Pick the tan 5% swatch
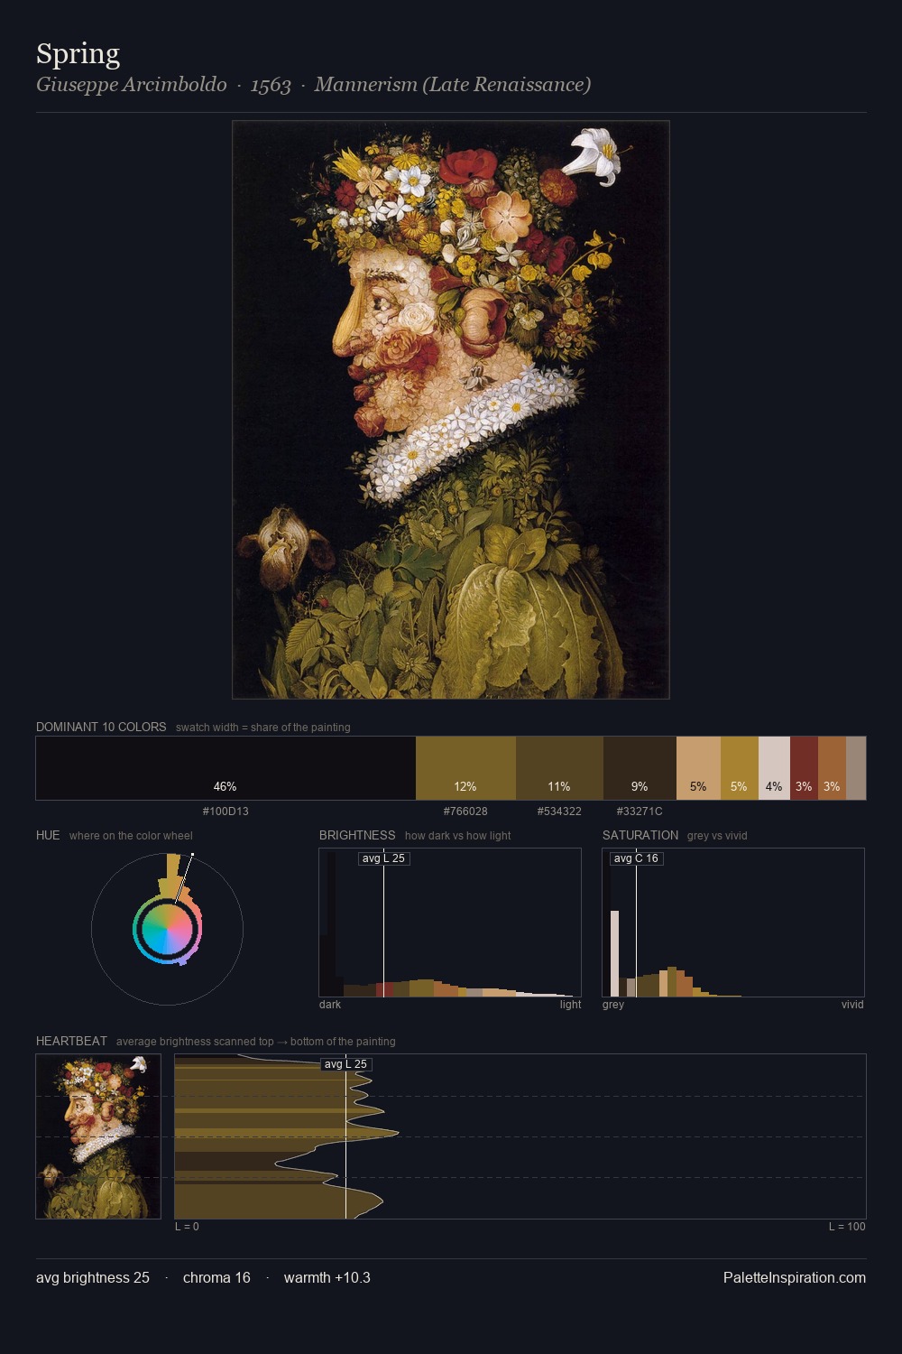The width and height of the screenshot is (902, 1354). (x=698, y=768)
